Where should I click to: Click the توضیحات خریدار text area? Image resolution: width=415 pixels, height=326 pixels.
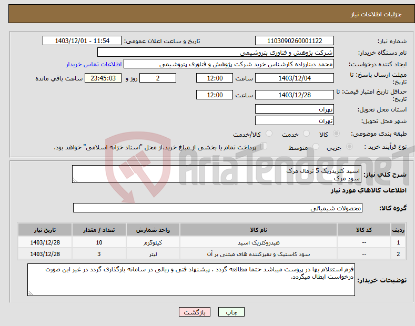[x=191, y=280]
